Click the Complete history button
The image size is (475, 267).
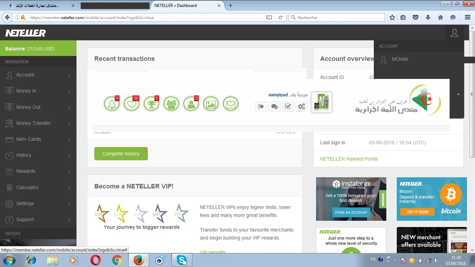pyautogui.click(x=121, y=154)
